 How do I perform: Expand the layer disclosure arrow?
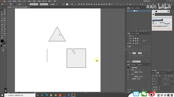132,11
